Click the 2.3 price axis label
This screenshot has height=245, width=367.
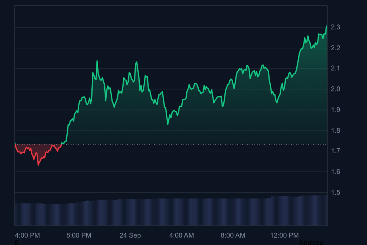[335, 27]
